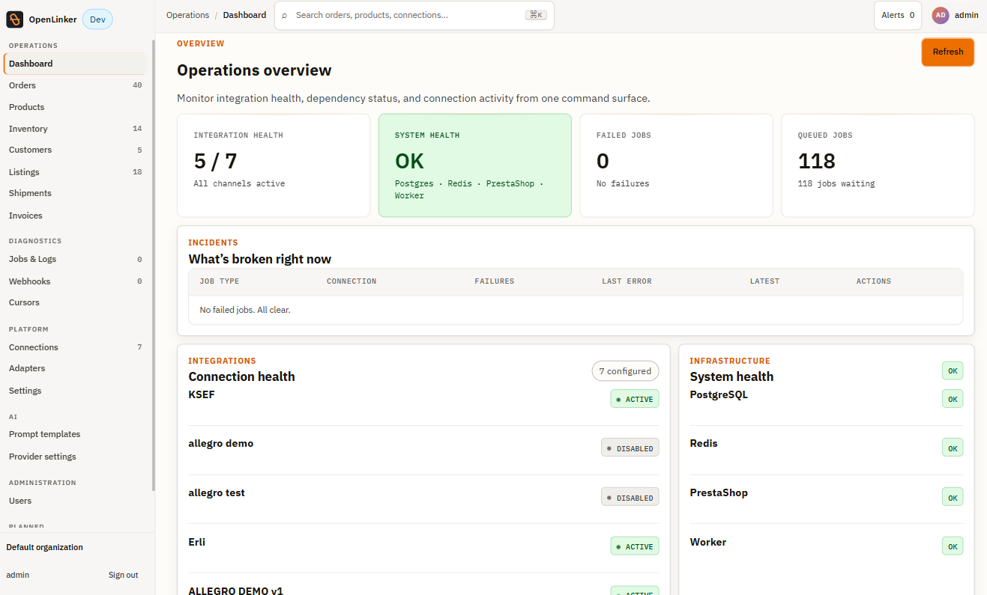Screen dimensions: 987x595
Task: Click the allegro demo Disabled badge
Action: click(630, 448)
